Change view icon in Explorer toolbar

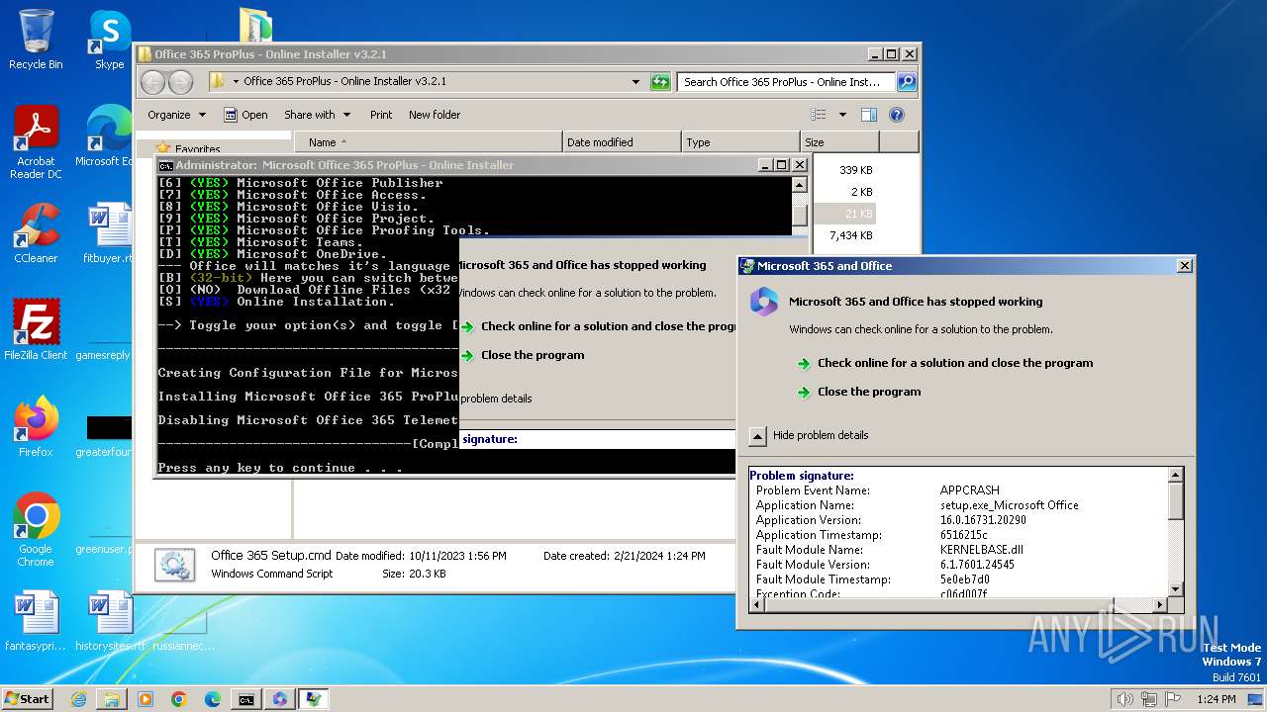click(x=818, y=115)
